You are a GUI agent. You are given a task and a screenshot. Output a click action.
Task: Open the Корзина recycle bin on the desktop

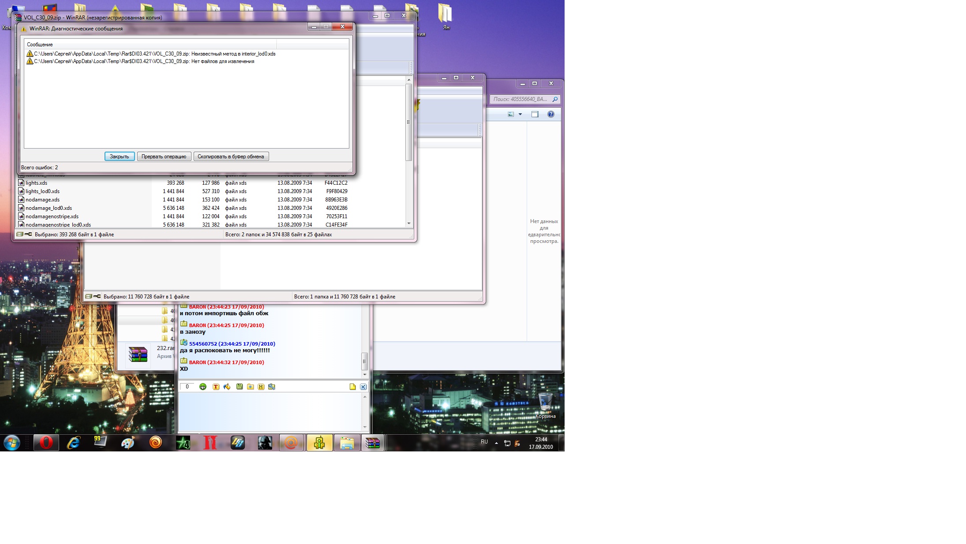click(x=546, y=405)
